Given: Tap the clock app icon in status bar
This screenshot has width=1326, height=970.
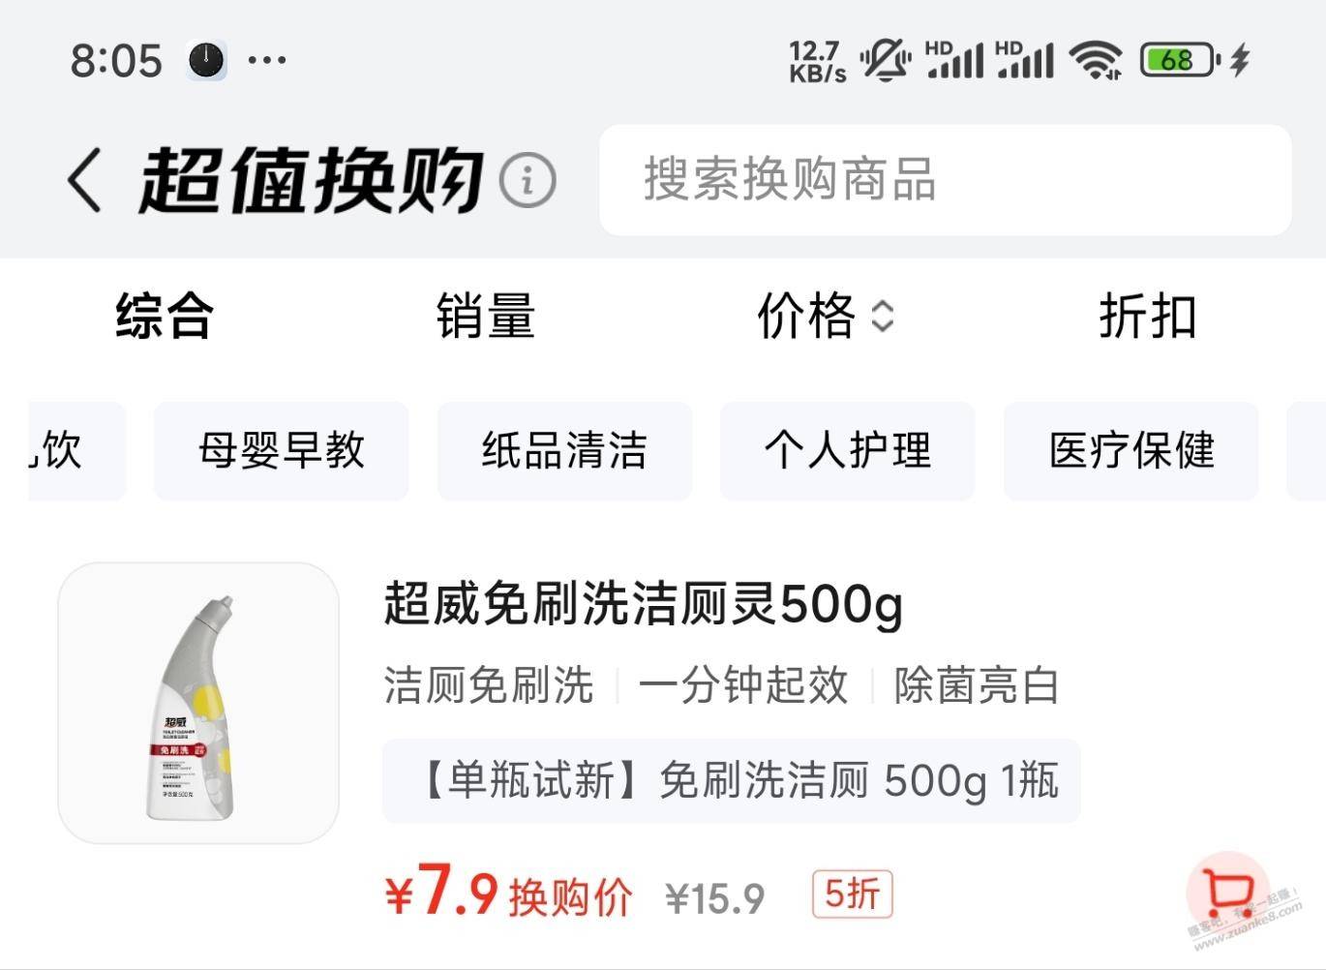Looking at the screenshot, I should [206, 61].
